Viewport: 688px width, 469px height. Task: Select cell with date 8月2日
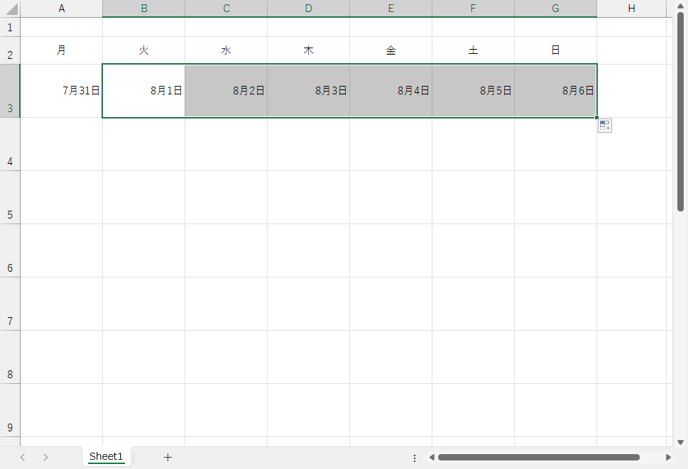tap(226, 91)
